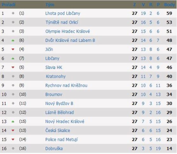
Task: Sort table by Body column header
Action: coord(169,5)
